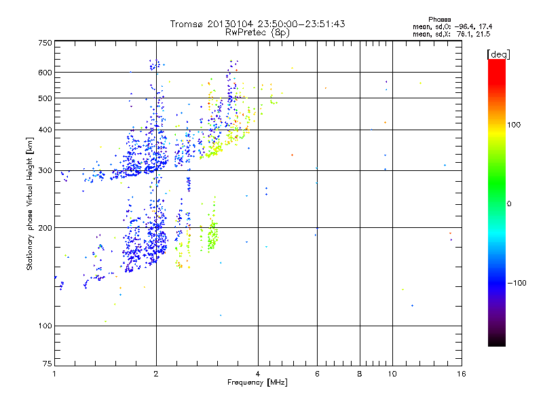
Task: Click the x-axis tick label '16'
Action: tap(462, 374)
